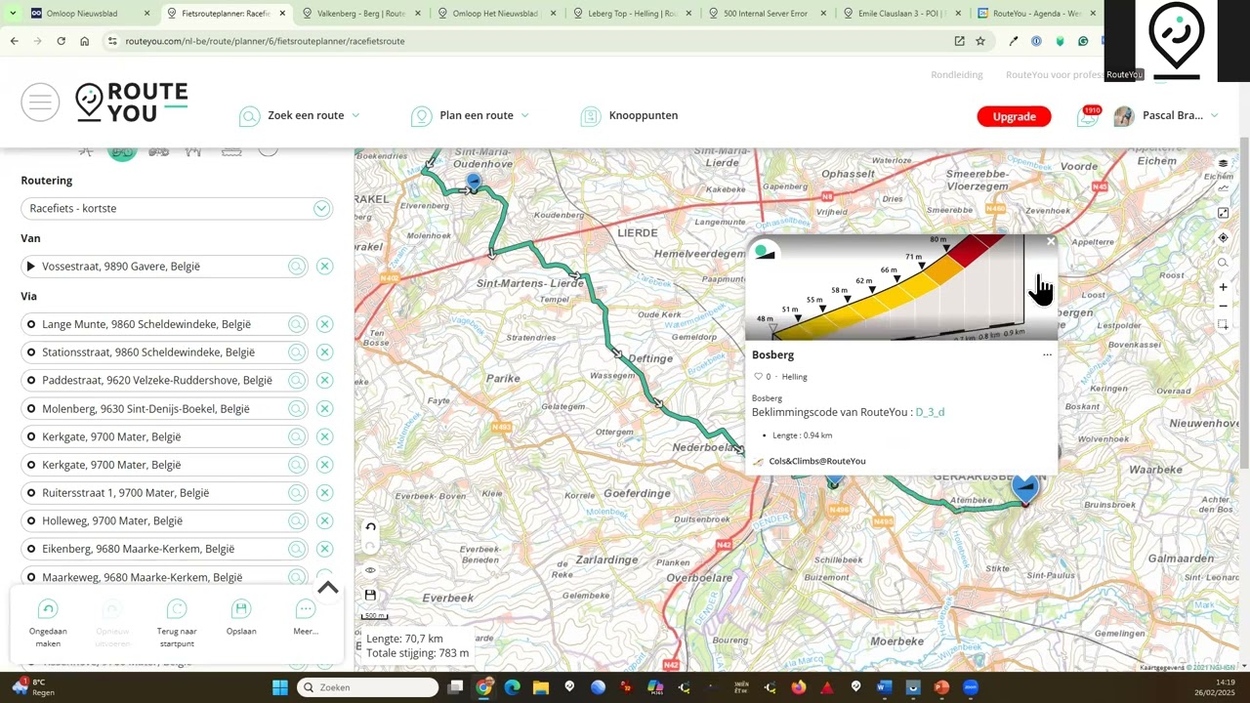Click the RouteYou logo
The height and width of the screenshot is (703, 1250).
131,103
